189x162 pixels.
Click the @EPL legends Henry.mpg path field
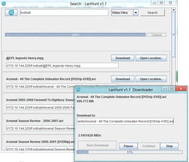pyautogui.click(x=62, y=66)
